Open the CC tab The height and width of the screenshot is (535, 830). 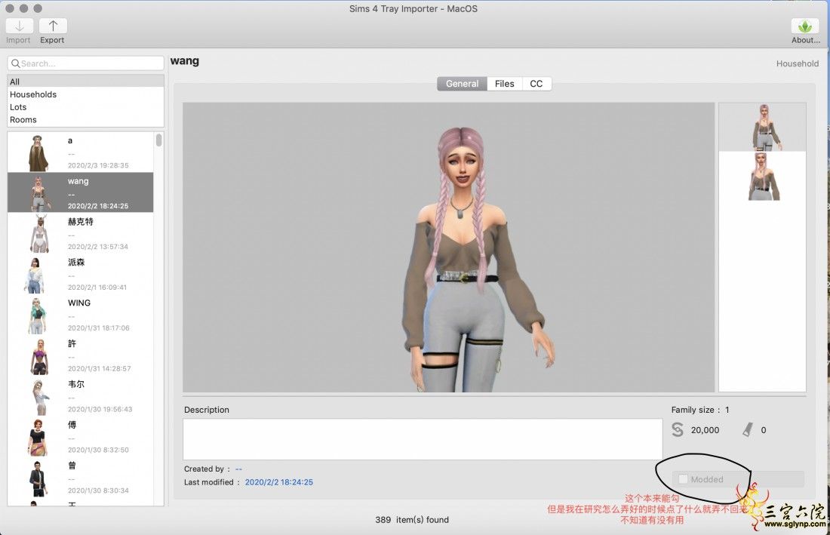coord(536,84)
